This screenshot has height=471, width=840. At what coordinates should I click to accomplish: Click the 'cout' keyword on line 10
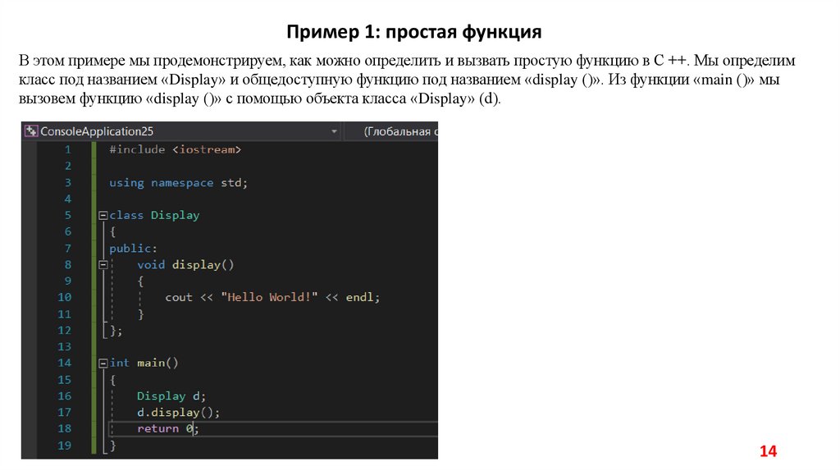click(178, 297)
